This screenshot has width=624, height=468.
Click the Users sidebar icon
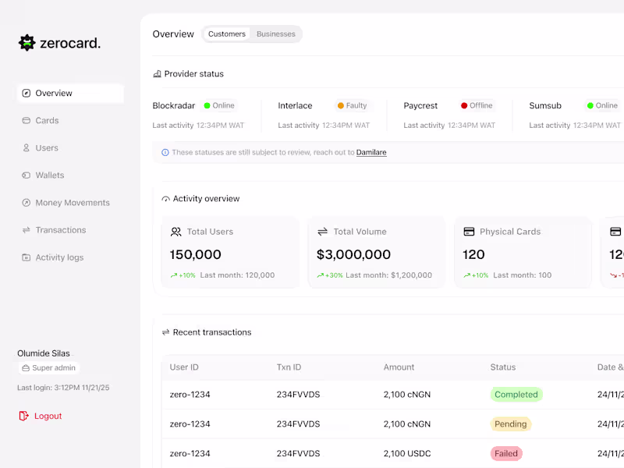coord(26,147)
